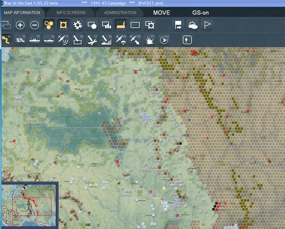Click F12 circled arrow icon
This screenshot has width=285, height=229.
tap(164, 40)
